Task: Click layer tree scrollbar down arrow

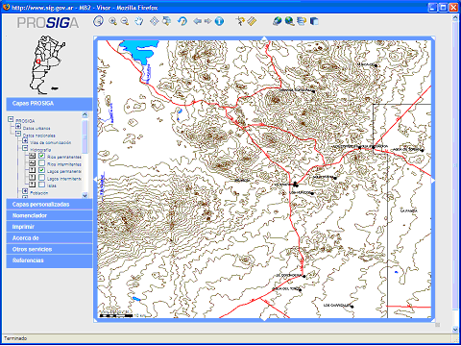Action: pyautogui.click(x=85, y=195)
